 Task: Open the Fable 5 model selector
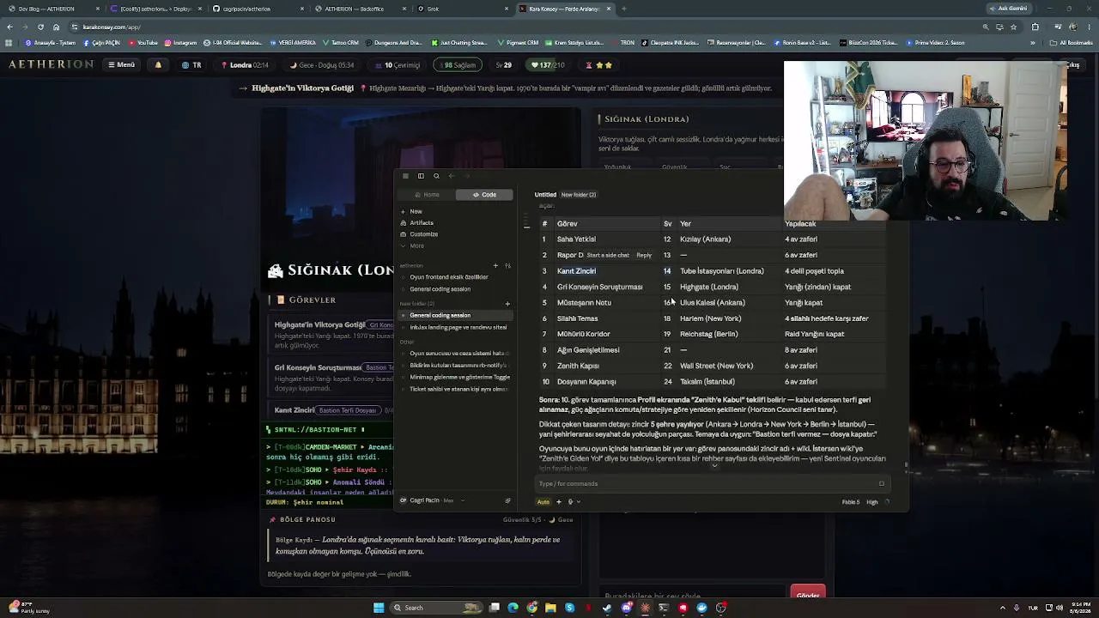[850, 502]
